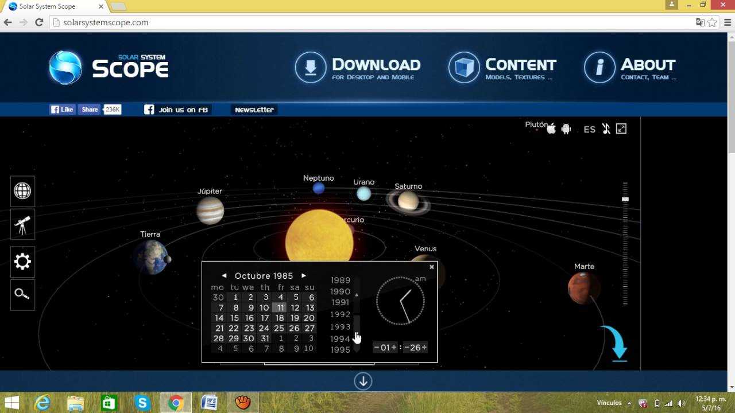Open the Chrome menu button
735x413 pixels.
click(x=728, y=22)
